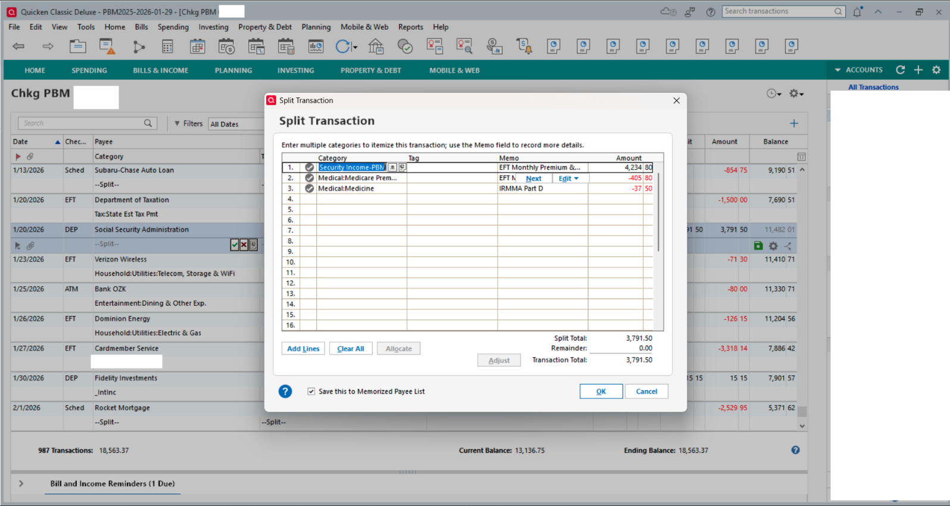950x506 pixels.
Task: Expand the Bill and Income Reminders panel
Action: (21, 483)
